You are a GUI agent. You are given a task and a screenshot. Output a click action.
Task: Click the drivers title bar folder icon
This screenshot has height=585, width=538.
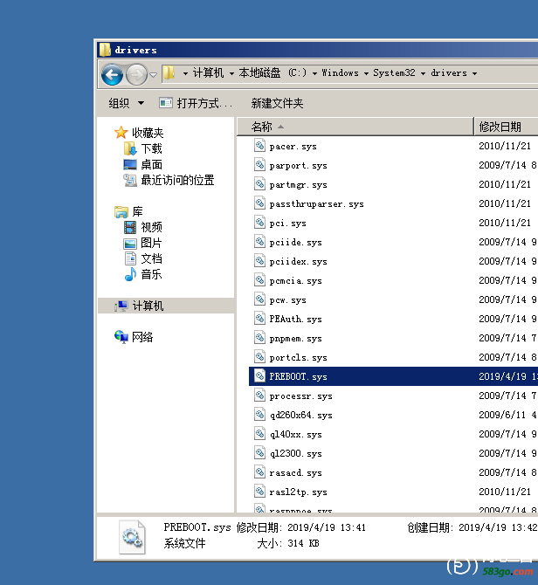click(x=105, y=50)
